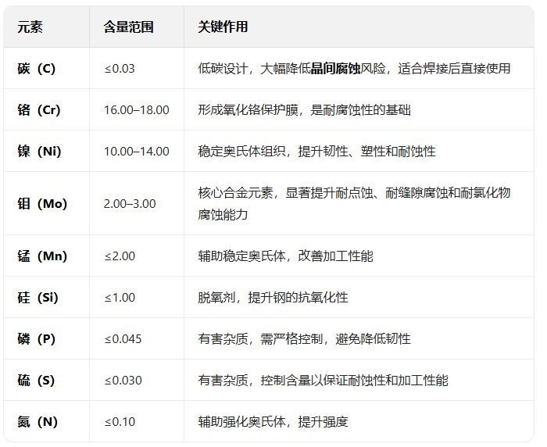This screenshot has width=547, height=447.
Task: Select the 镍 (Ni) element cell
Action: coord(38,152)
